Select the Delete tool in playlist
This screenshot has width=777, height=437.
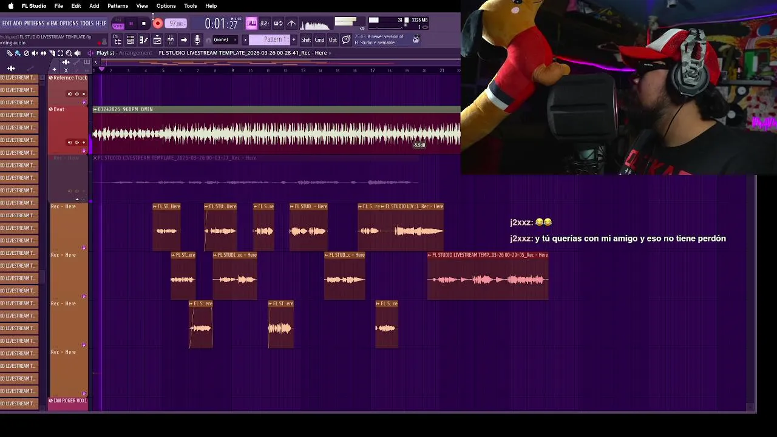26,53
